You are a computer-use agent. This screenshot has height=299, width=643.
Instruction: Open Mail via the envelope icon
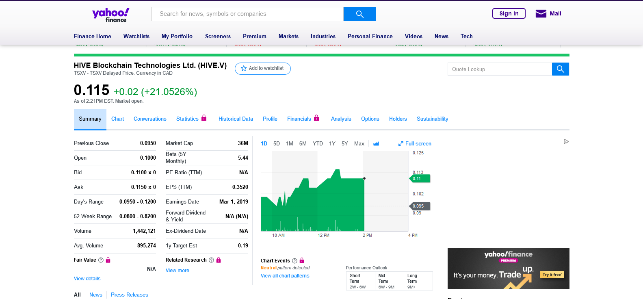tap(541, 14)
